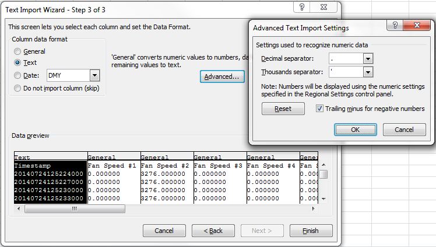Open the Decimal separator dropdown
The height and width of the screenshot is (247, 436).
pos(368,59)
